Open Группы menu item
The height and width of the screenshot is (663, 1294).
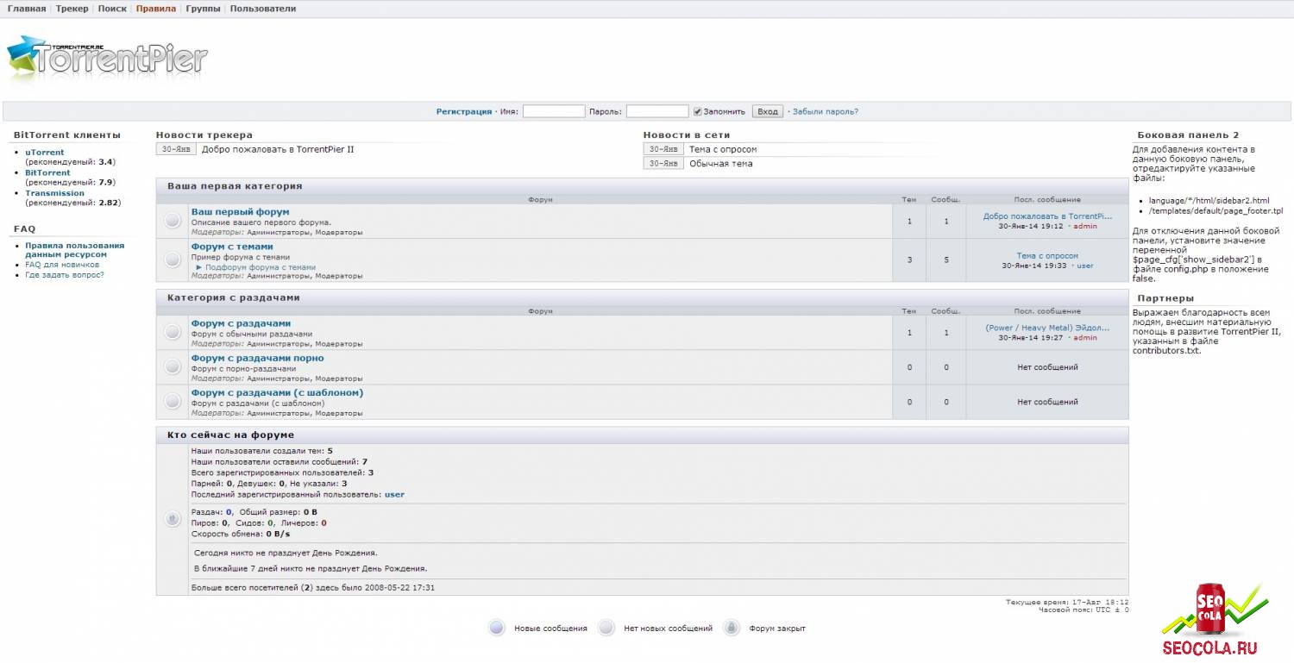point(203,9)
